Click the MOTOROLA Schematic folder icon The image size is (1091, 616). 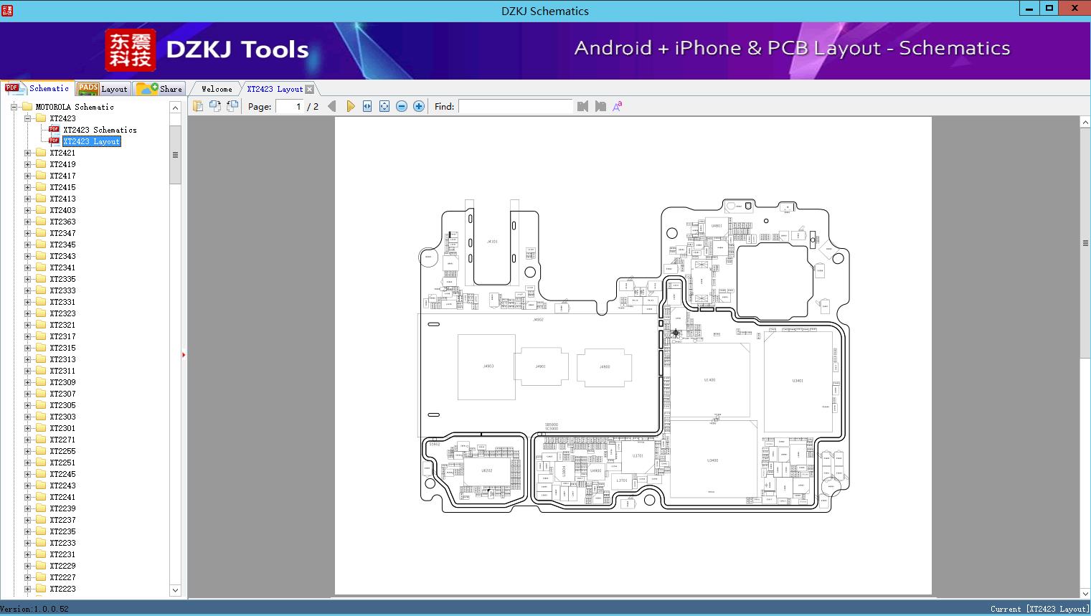tap(27, 107)
